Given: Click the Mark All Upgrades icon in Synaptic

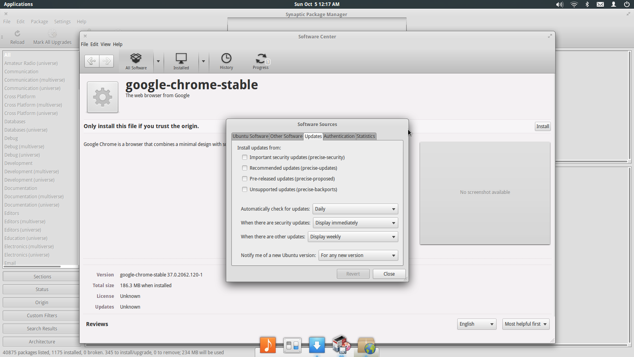Looking at the screenshot, I should pos(52,34).
